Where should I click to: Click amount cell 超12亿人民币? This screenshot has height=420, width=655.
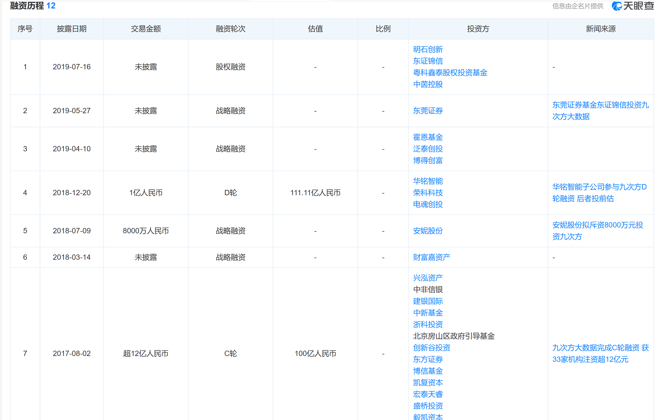[x=146, y=354]
